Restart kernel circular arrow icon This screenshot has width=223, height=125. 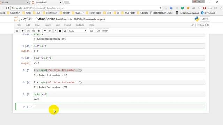[65, 31]
